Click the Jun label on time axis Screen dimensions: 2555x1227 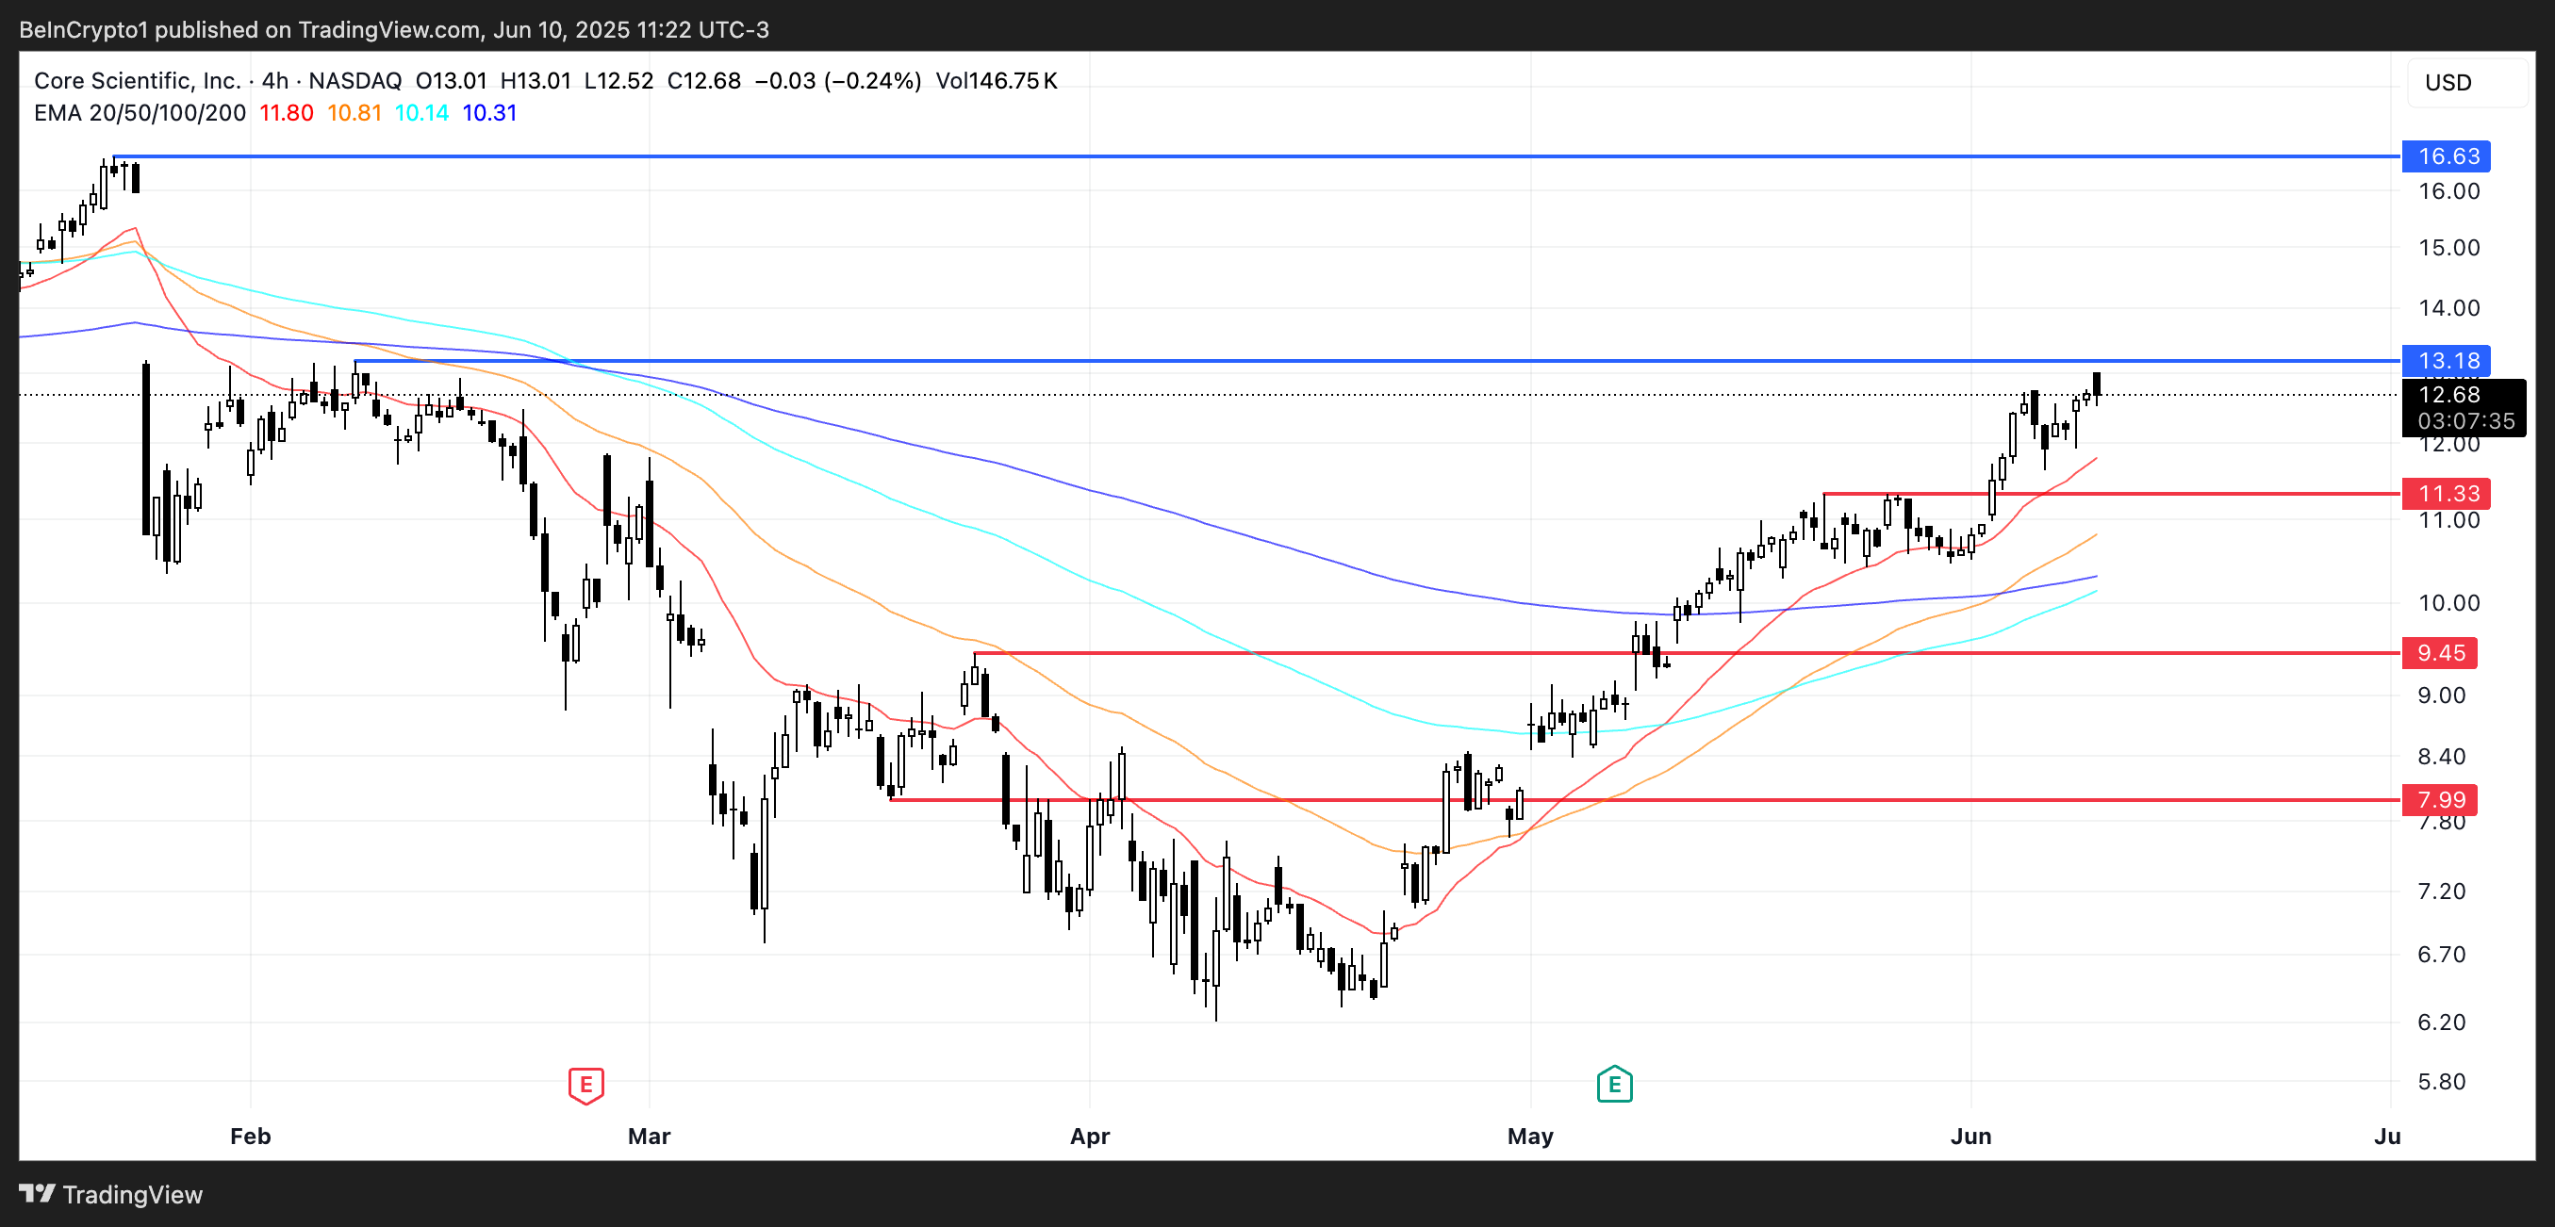point(1970,1136)
